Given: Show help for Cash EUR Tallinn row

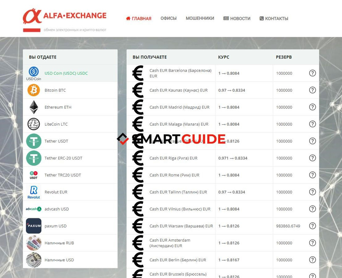Looking at the screenshot, I should point(312,192).
